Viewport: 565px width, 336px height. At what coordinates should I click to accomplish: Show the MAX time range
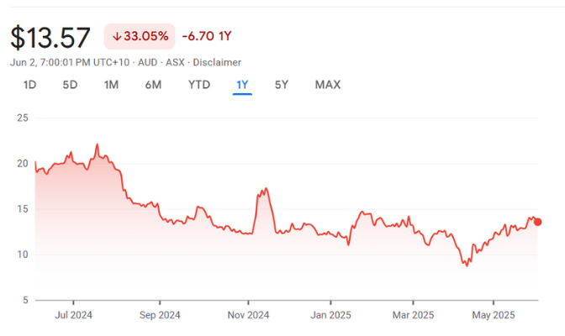click(327, 84)
